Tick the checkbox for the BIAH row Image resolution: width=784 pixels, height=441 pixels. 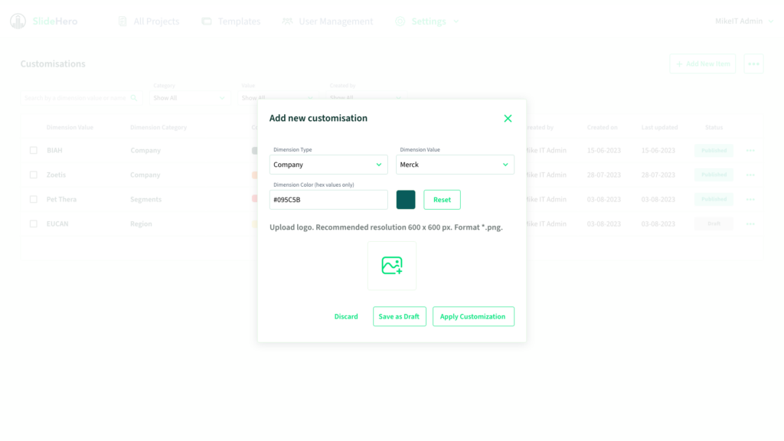(33, 151)
